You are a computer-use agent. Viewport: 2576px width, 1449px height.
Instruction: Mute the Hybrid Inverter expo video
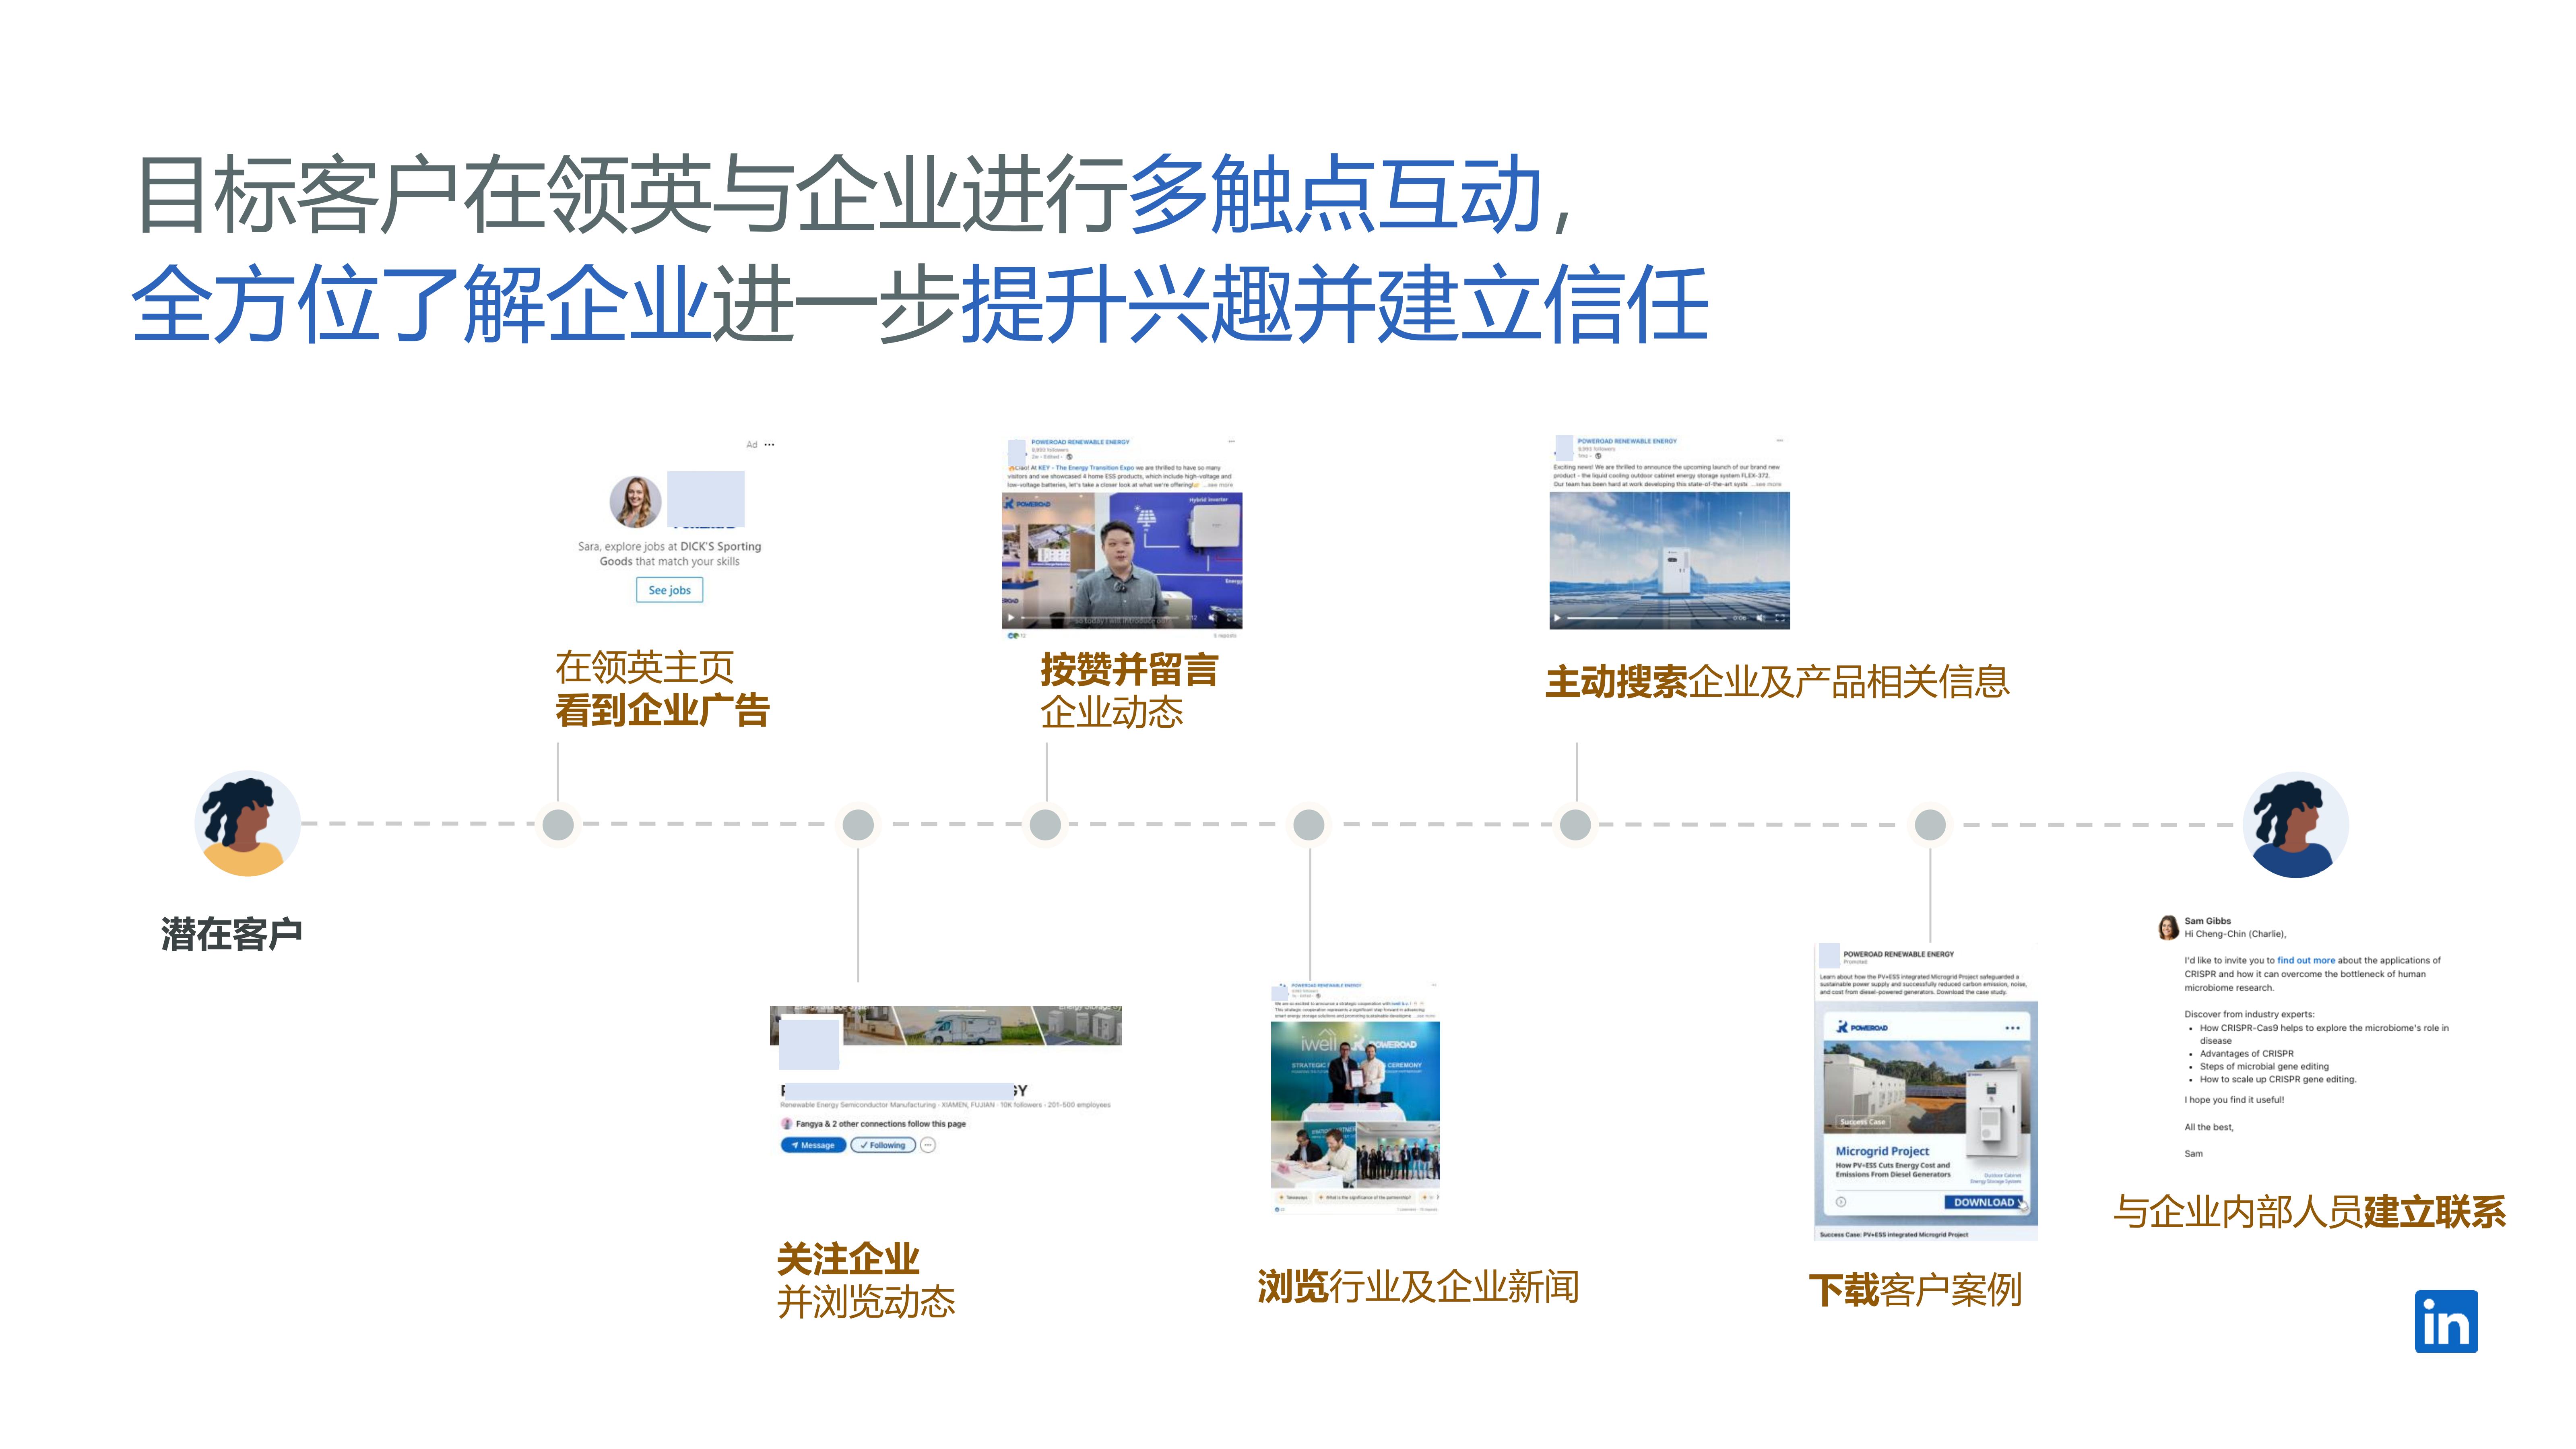[x=1212, y=618]
